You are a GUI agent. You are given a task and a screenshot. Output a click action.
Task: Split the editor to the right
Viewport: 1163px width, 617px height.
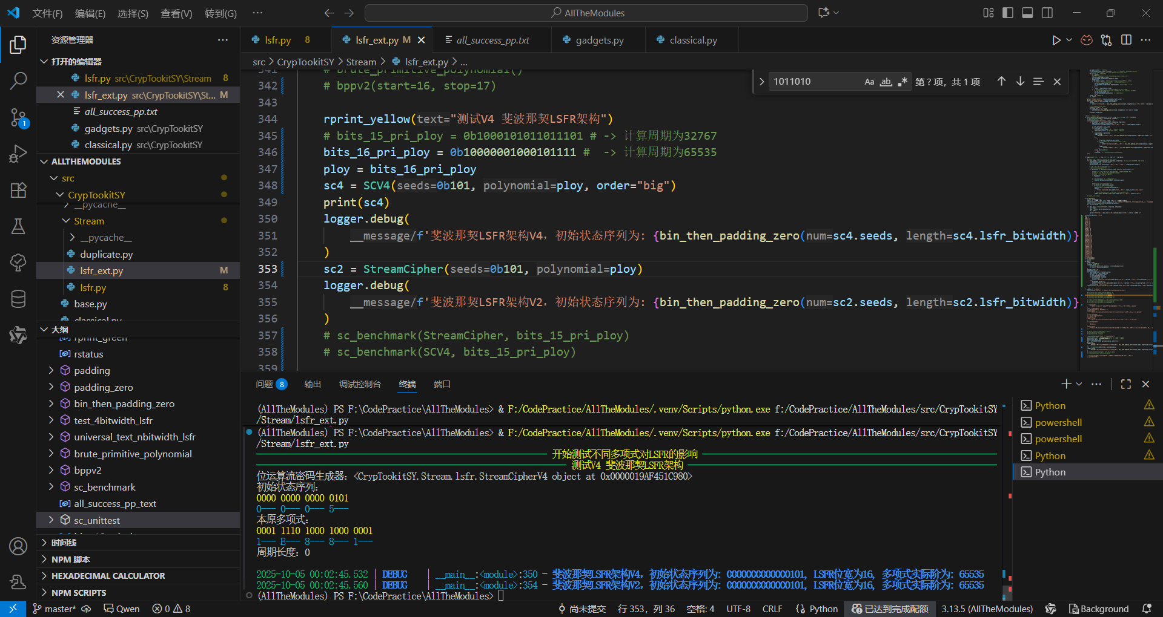pos(1126,40)
